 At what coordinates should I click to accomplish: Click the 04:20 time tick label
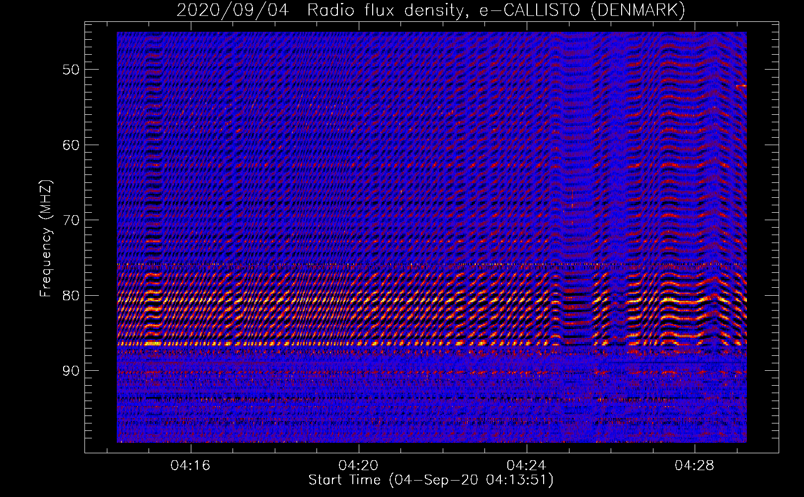[x=358, y=466]
